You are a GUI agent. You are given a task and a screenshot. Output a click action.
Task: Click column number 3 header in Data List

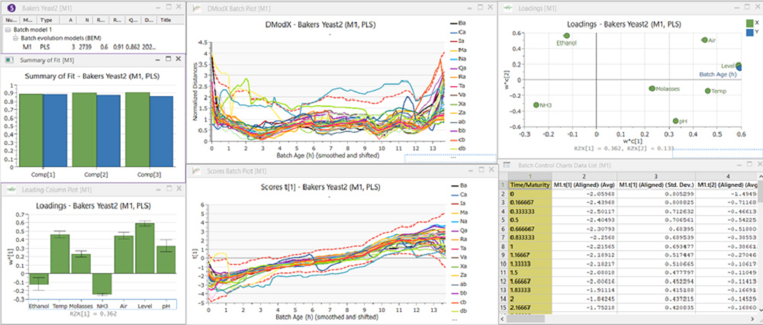[x=656, y=176]
